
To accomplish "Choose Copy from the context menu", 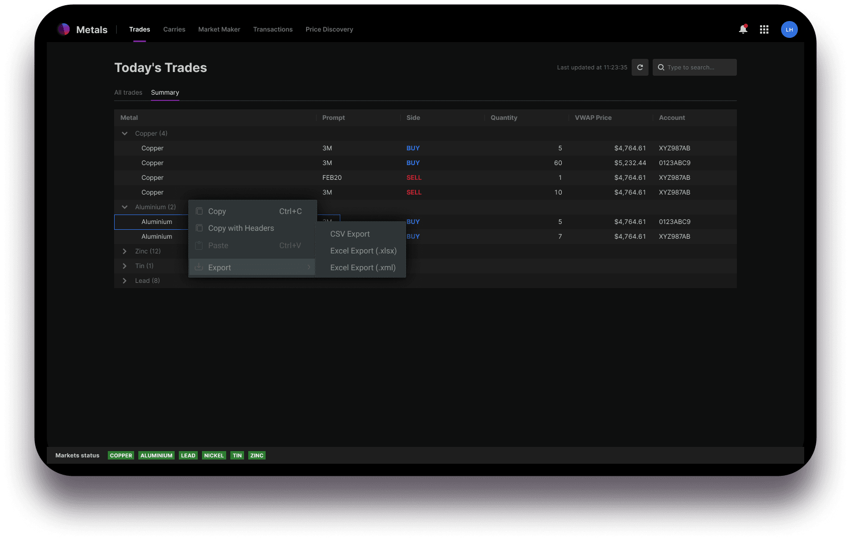I will [x=253, y=211].
